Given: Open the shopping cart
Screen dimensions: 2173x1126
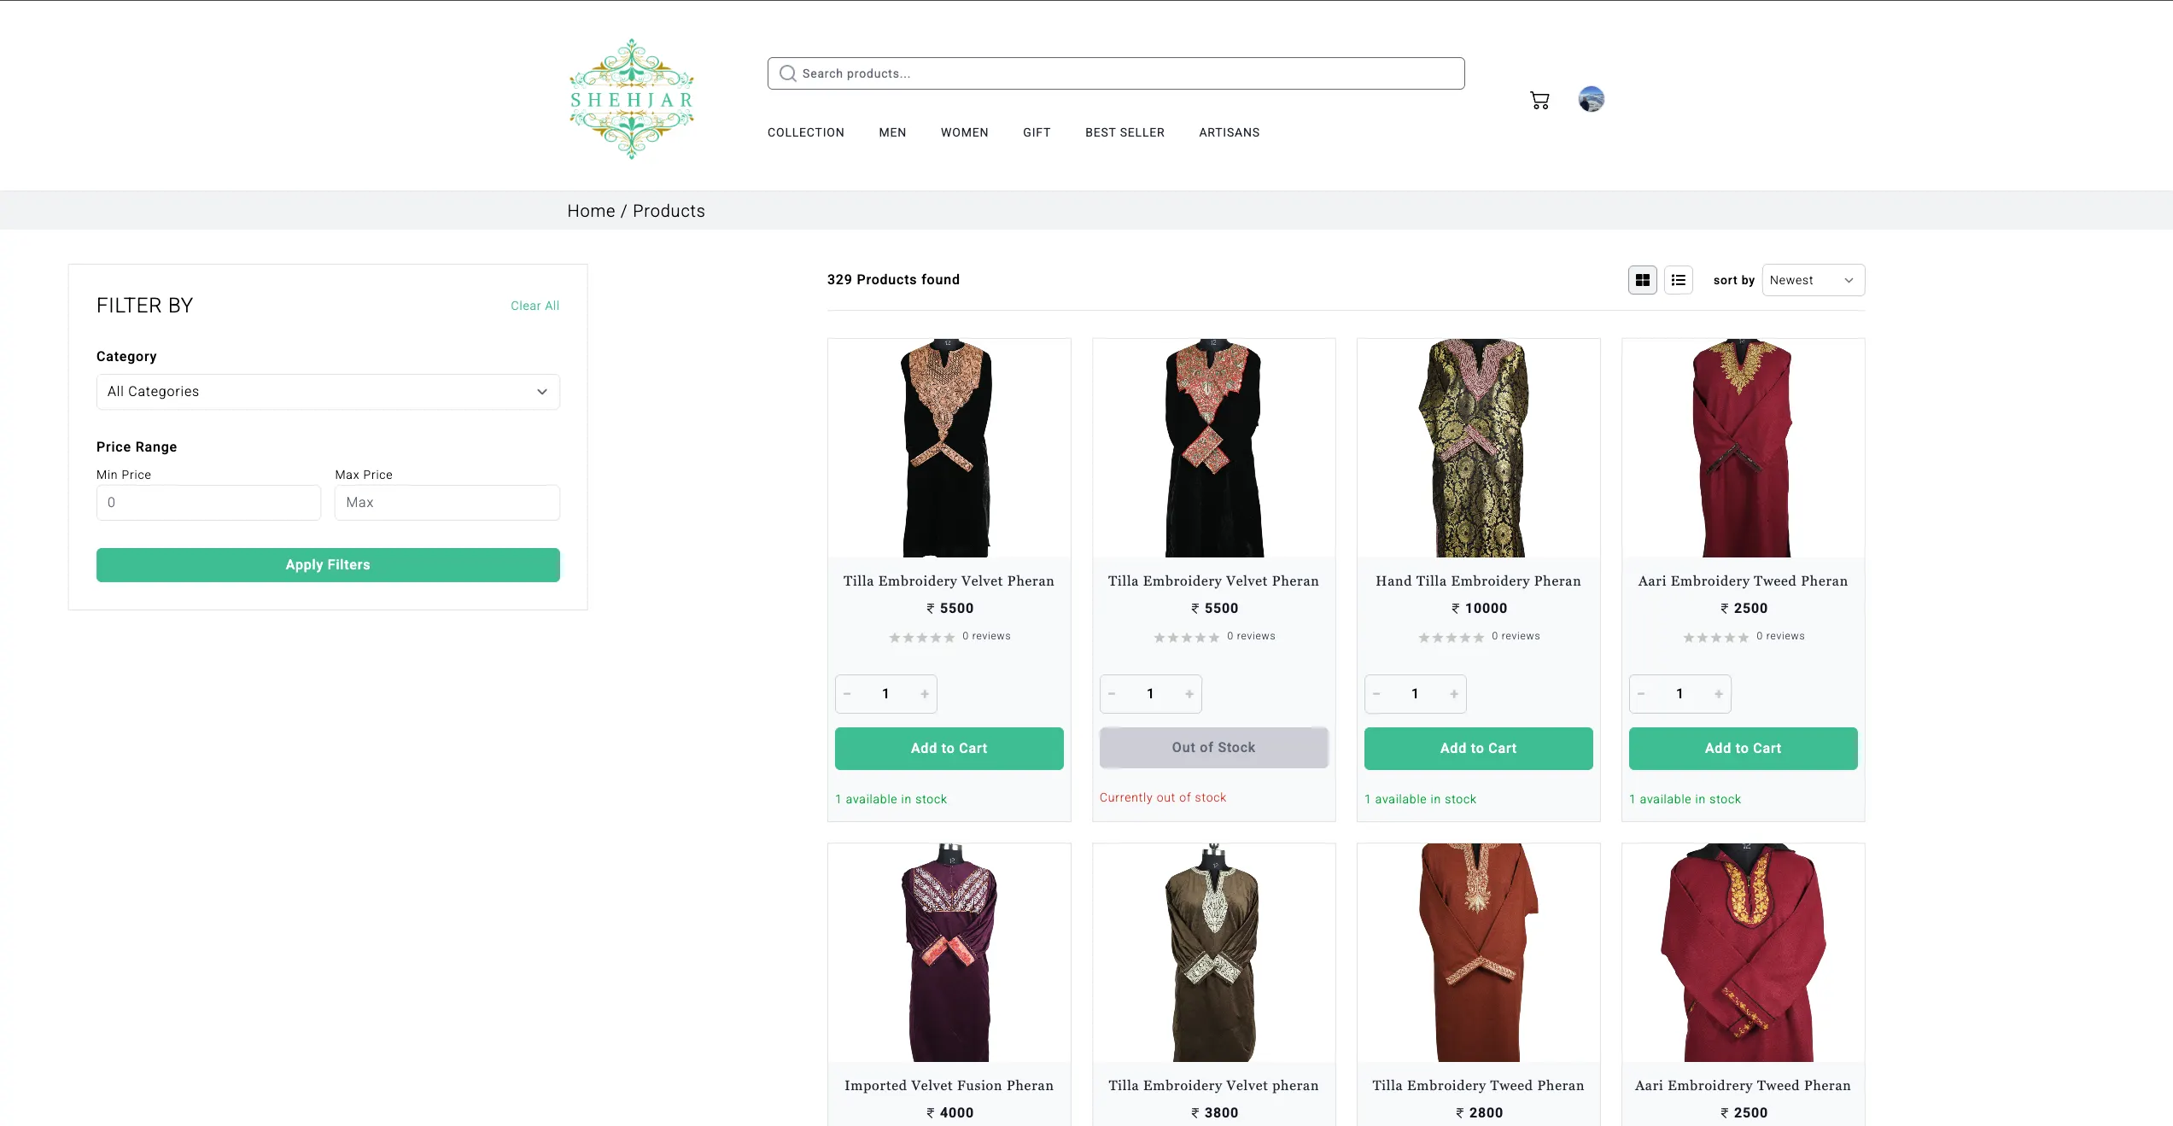Looking at the screenshot, I should [x=1539, y=100].
